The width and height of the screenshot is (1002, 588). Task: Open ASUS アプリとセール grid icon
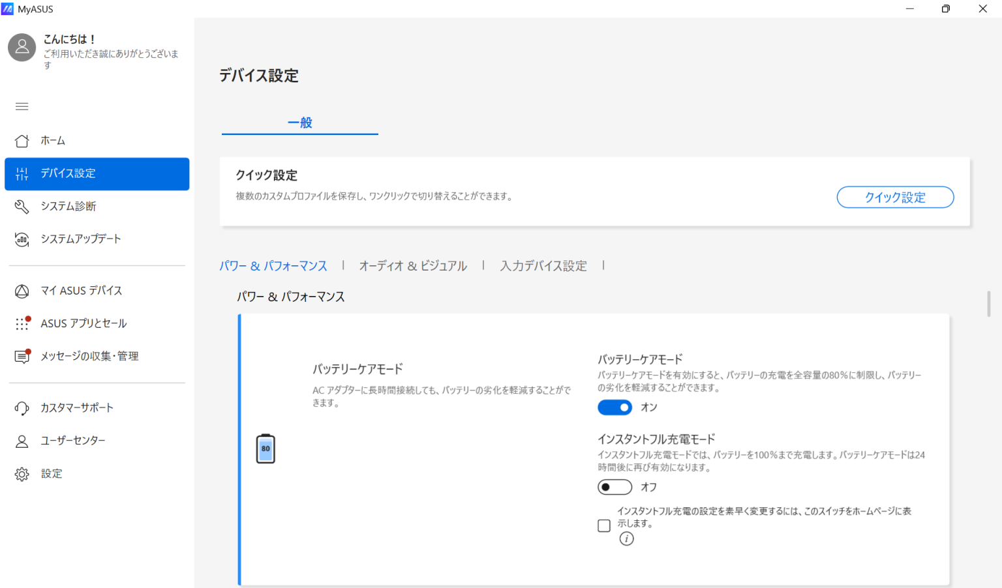22,323
